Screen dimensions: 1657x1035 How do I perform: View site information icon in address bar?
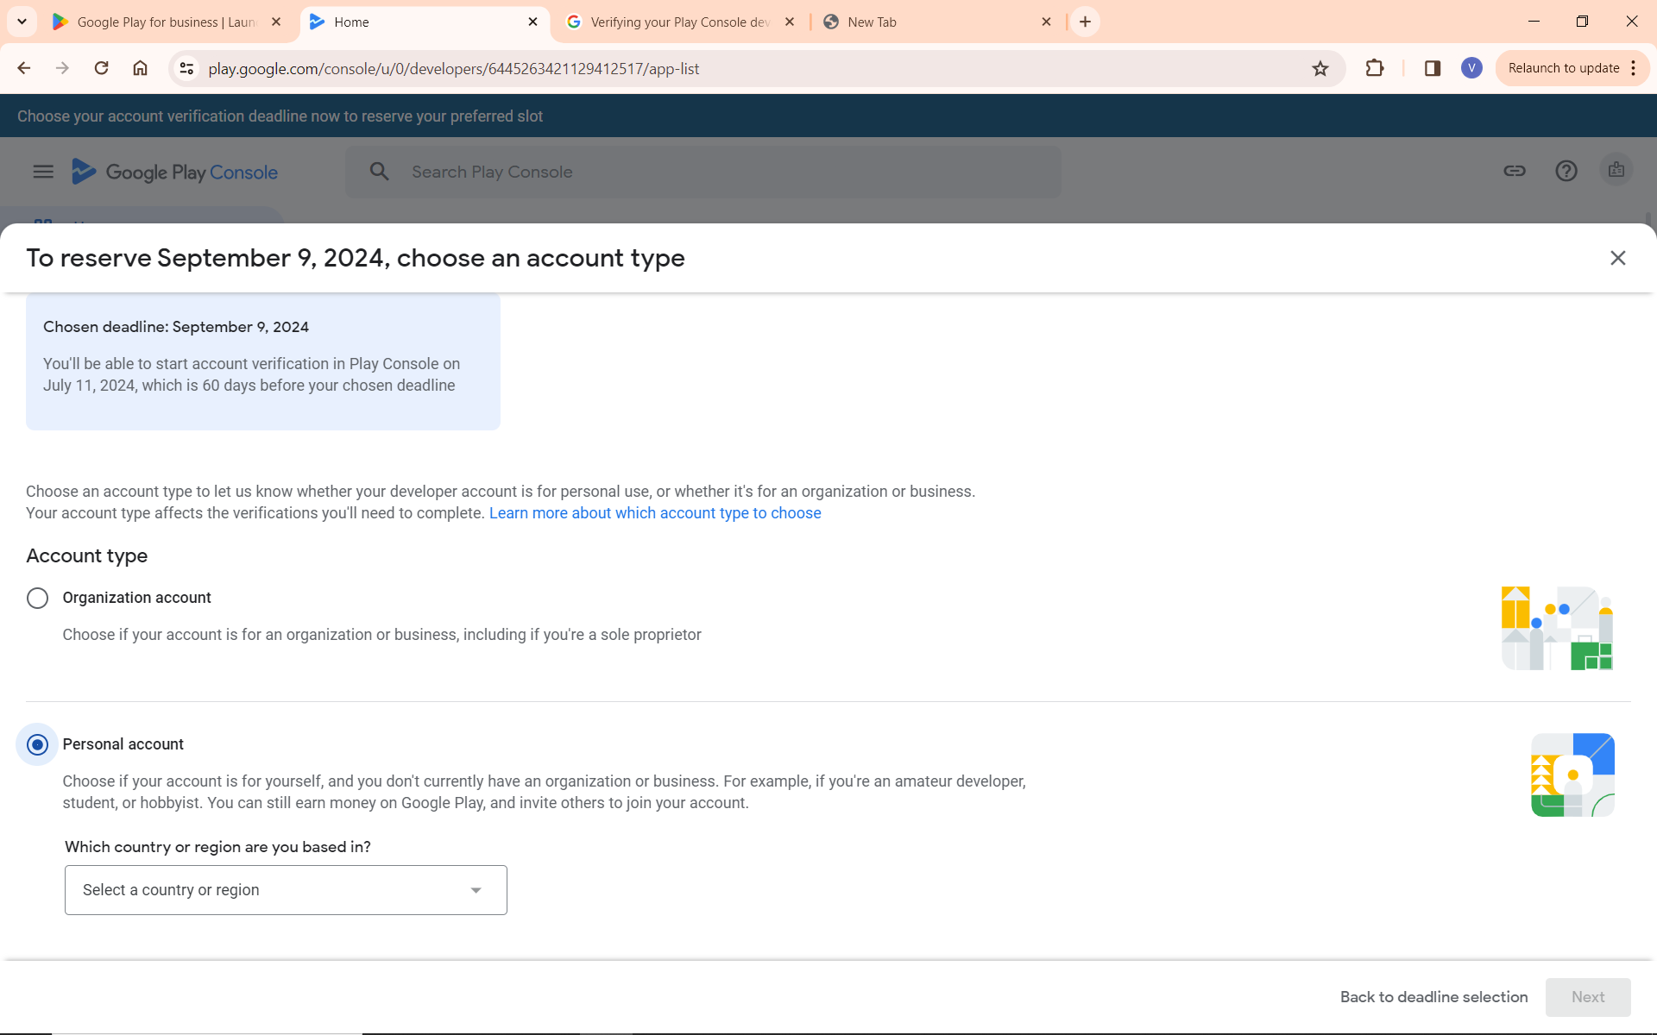[186, 68]
